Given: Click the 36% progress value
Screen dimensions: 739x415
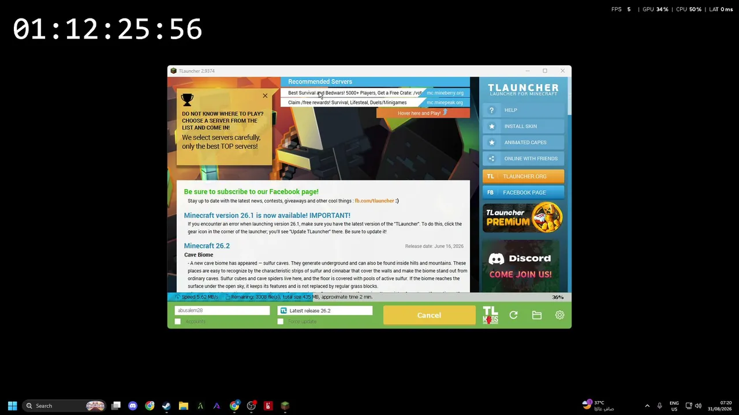Looking at the screenshot, I should tap(558, 297).
